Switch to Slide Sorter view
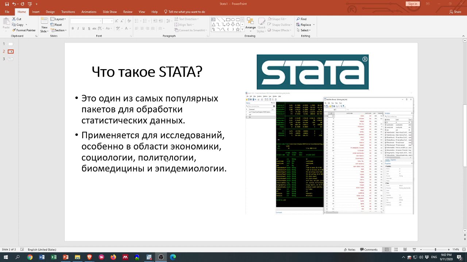The height and width of the screenshot is (262, 467). tap(396, 250)
